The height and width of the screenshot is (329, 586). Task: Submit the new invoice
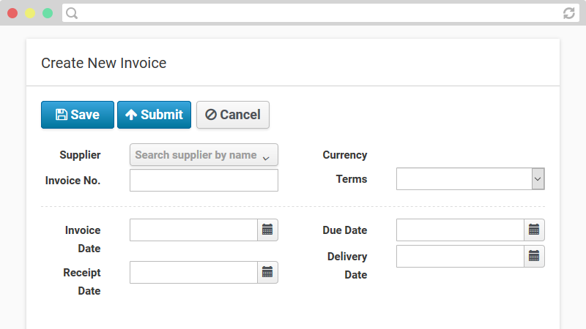click(154, 115)
